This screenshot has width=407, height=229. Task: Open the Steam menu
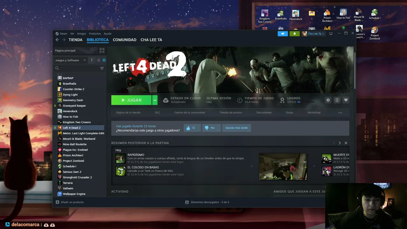pos(61,34)
